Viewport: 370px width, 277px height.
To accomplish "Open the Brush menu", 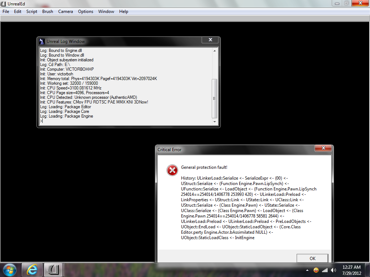I will (48, 12).
